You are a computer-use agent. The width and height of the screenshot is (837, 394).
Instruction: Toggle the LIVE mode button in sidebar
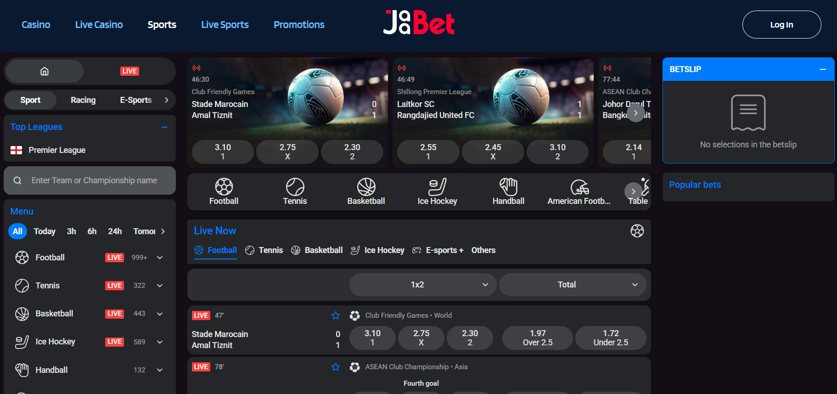click(x=129, y=71)
